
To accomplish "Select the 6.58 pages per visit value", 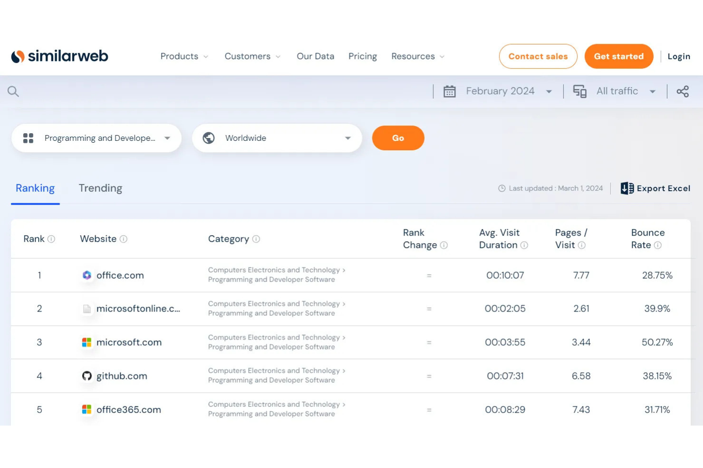I will tap(581, 376).
